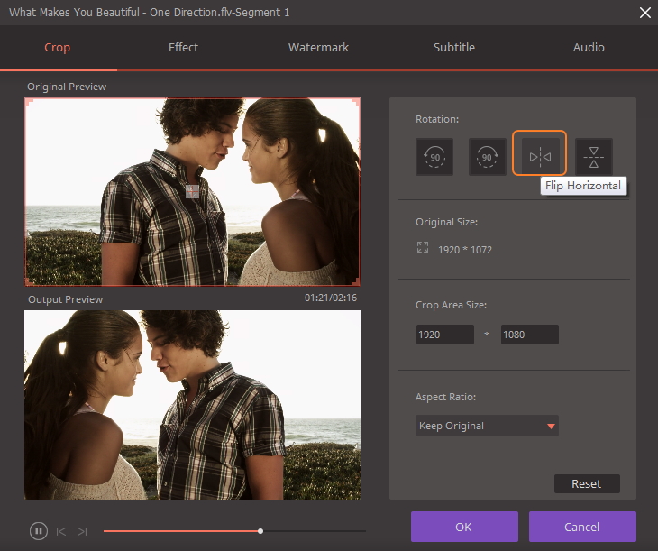Viewport: 658px width, 551px height.
Task: Click the crop width field 1920
Action: tap(444, 335)
